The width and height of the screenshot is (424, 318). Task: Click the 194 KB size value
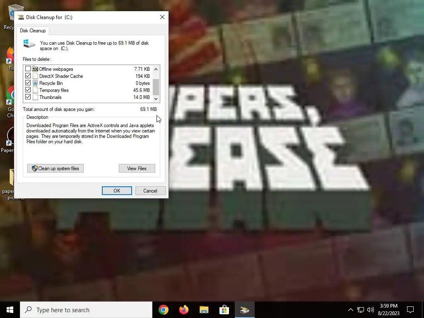[142, 76]
